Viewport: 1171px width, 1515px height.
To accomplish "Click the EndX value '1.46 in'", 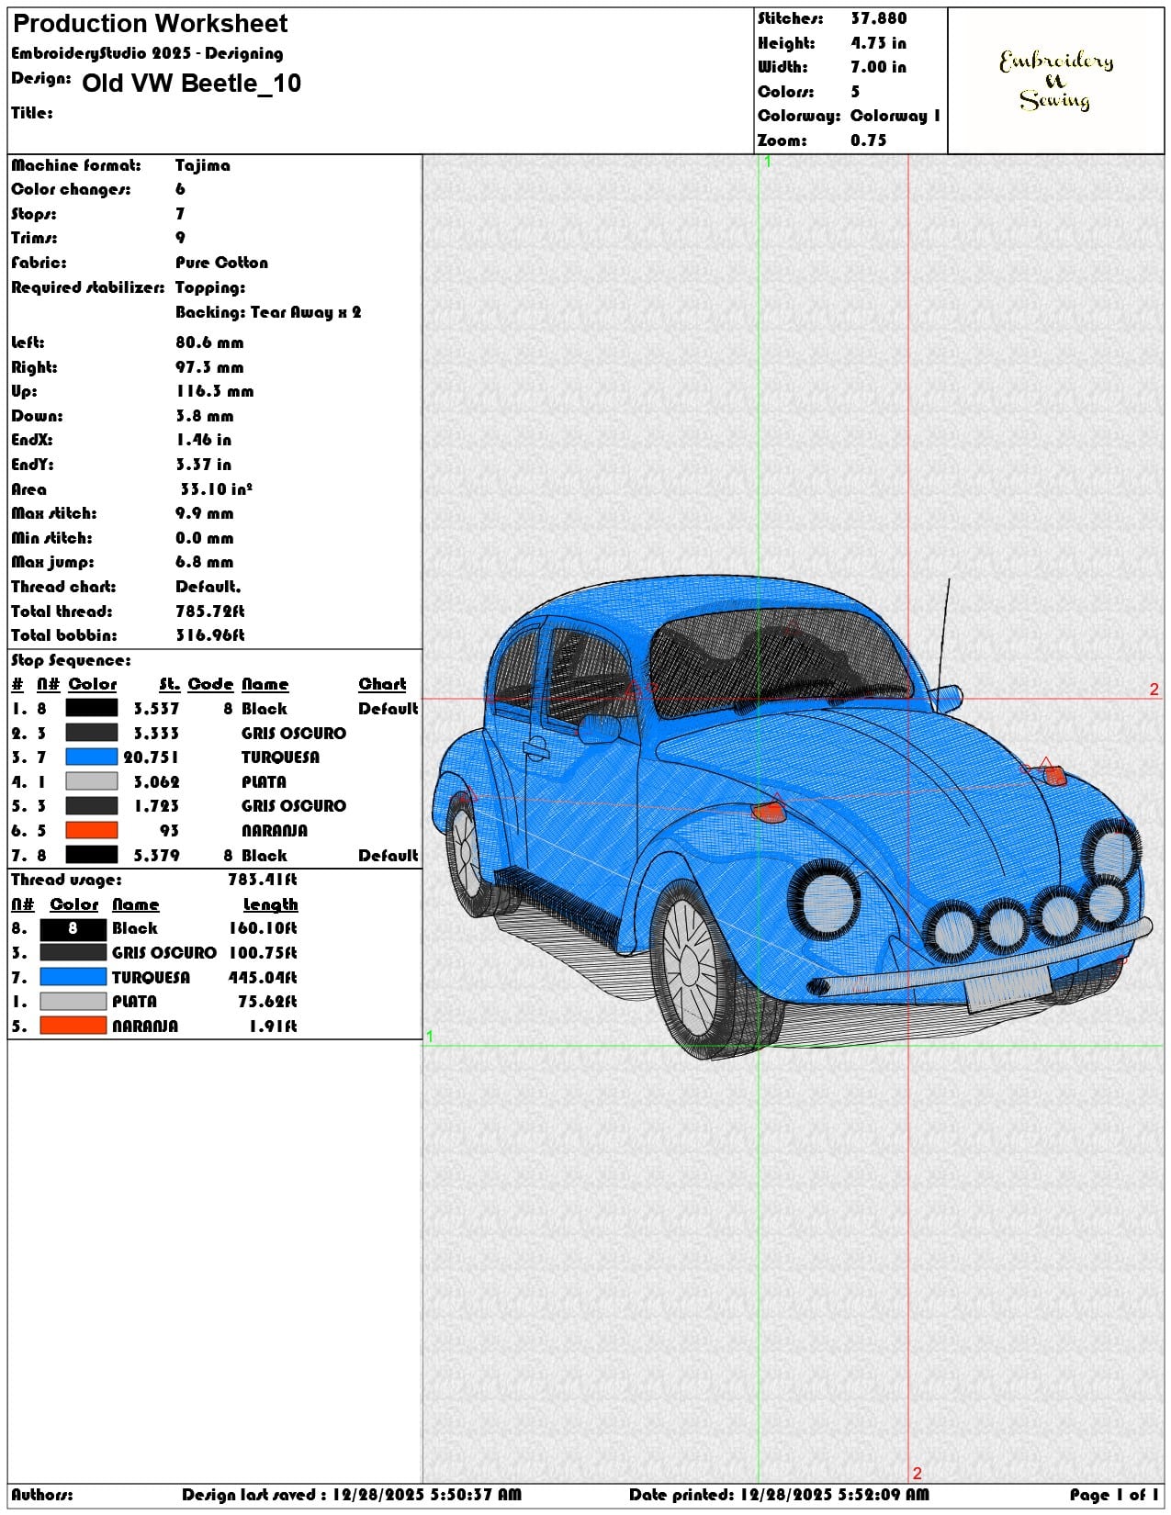I will click(x=204, y=440).
